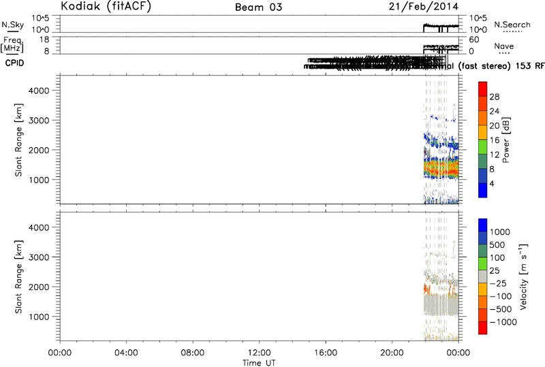Click the "04:00" time tick label
Image resolution: width=545 pixels, height=367 pixels.
click(x=126, y=353)
